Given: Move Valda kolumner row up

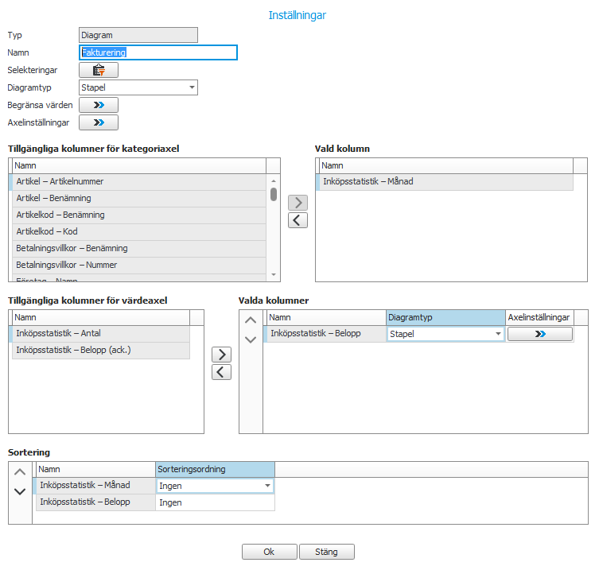Looking at the screenshot, I should (250, 320).
